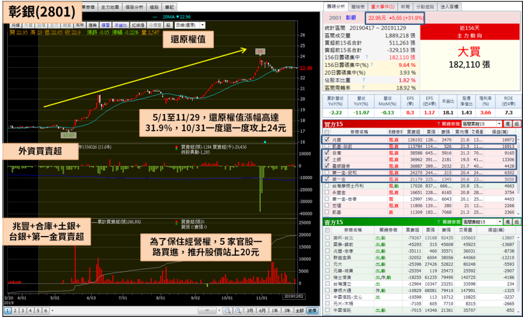Image resolution: width=523 pixels, height=317 pixels.
Task: Click 組 button in the 賣方15 header
Action: [517, 222]
